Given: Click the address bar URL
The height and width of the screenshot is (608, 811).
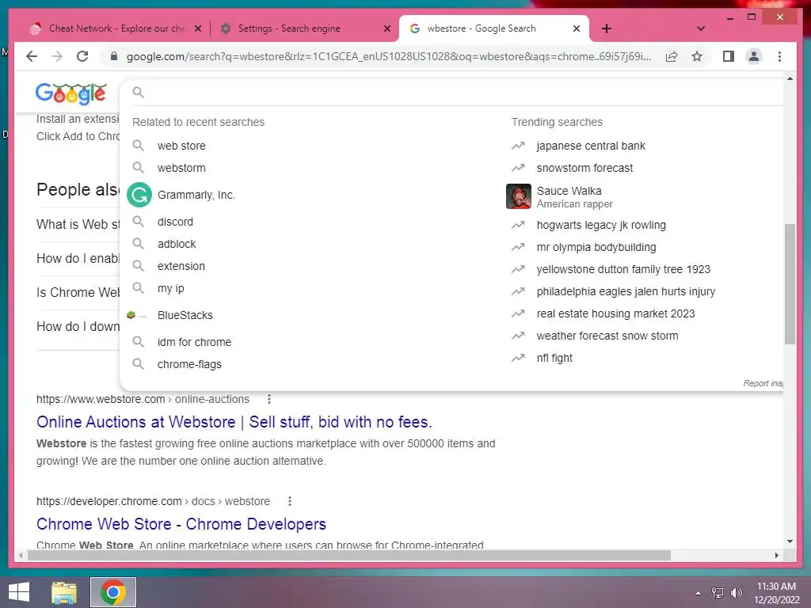Looking at the screenshot, I should pos(388,56).
